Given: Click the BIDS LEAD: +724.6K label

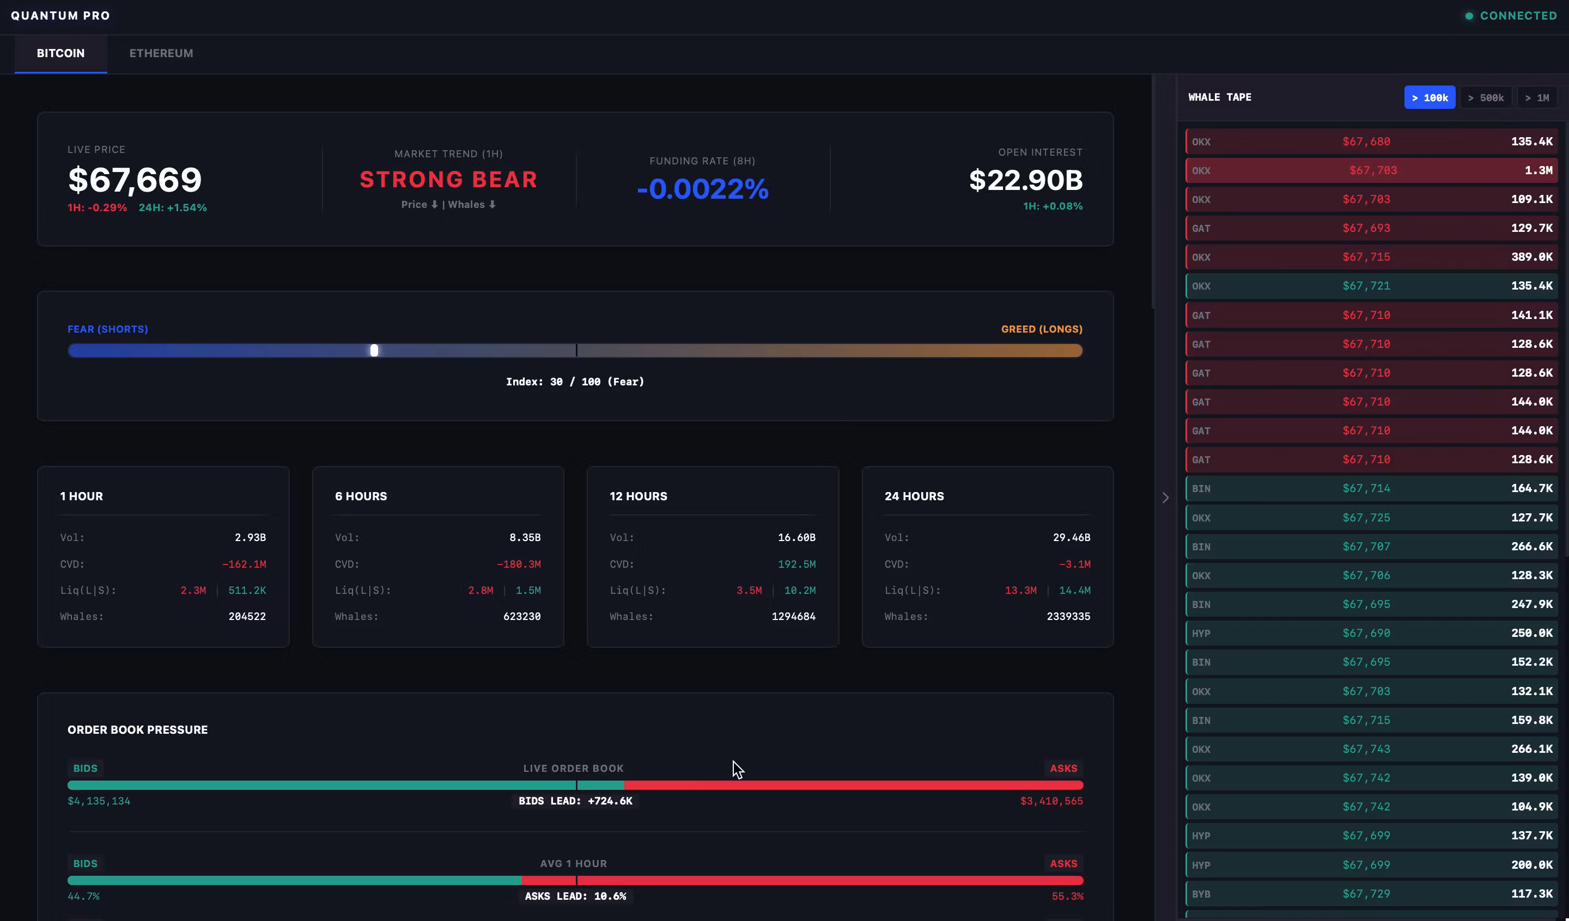Looking at the screenshot, I should [x=575, y=801].
